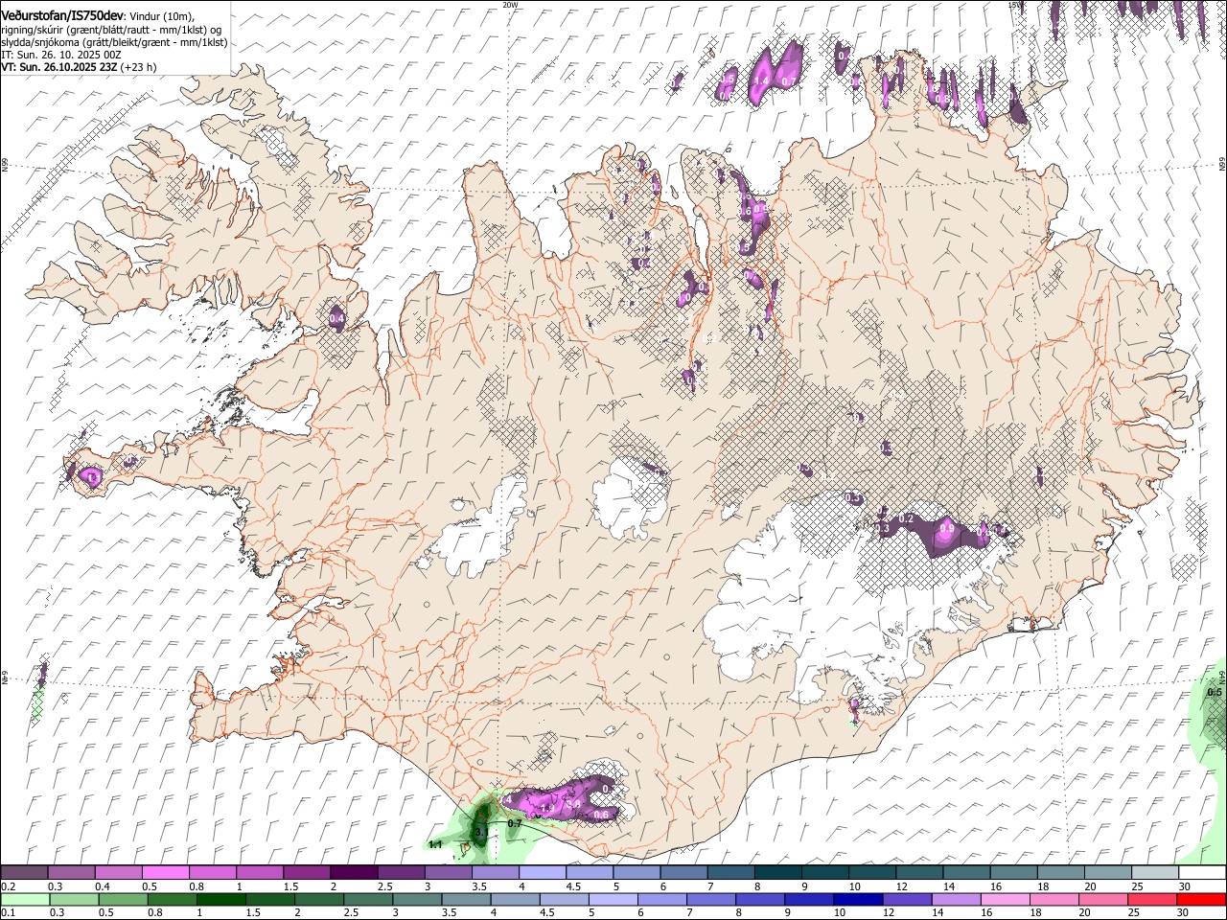Pick the bottom-scale 2.5 grey-green swatch
1227x920 pixels.
[x=368, y=899]
